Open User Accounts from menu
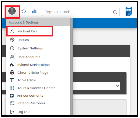Viewport: 140px width, 118px height. pyautogui.click(x=29, y=57)
